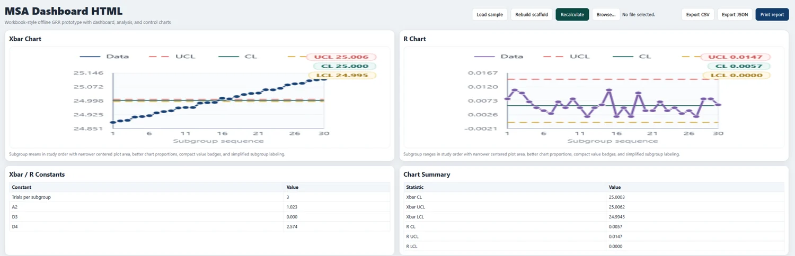Click the Xbar chart Subgroup sequence axis title
This screenshot has height=256, width=795.
click(218, 141)
